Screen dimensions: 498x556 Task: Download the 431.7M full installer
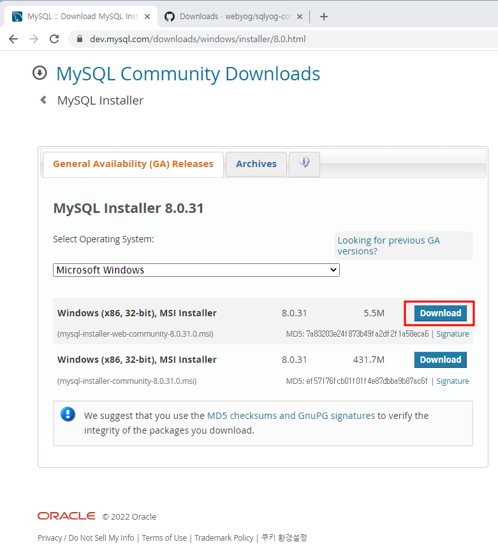click(x=440, y=360)
